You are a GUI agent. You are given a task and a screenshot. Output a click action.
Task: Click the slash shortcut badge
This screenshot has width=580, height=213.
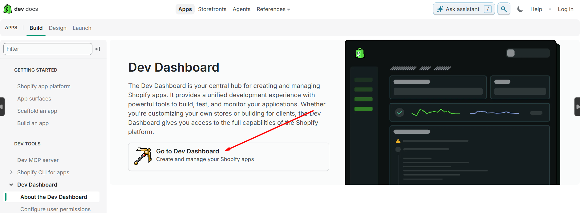click(488, 9)
